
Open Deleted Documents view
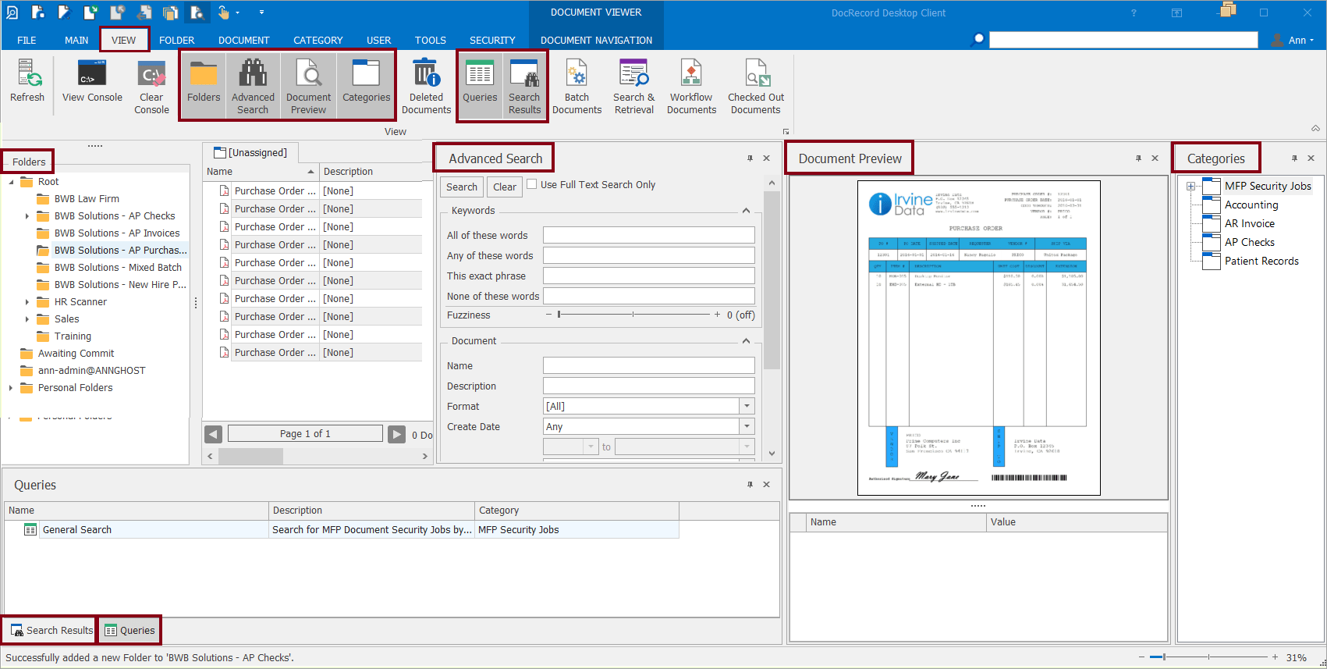click(x=426, y=86)
